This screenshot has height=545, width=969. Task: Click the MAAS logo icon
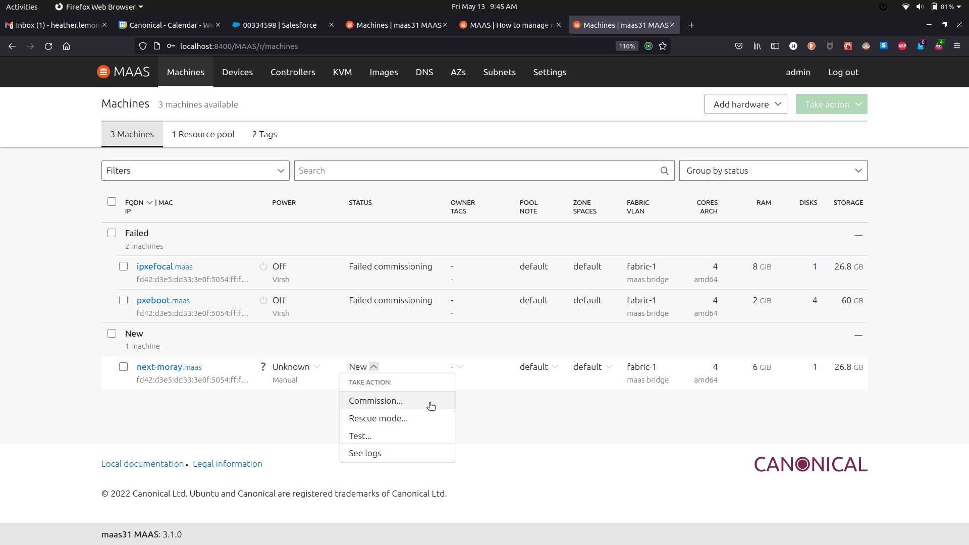(x=103, y=72)
